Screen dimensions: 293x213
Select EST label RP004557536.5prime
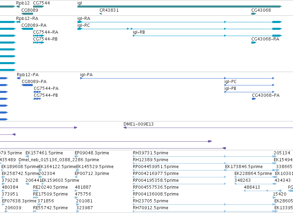[156, 187]
